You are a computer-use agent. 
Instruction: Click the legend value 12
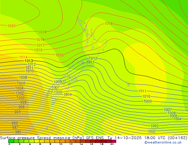click(x=71, y=144)
